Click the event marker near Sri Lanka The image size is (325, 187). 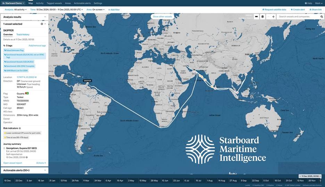click(215, 89)
